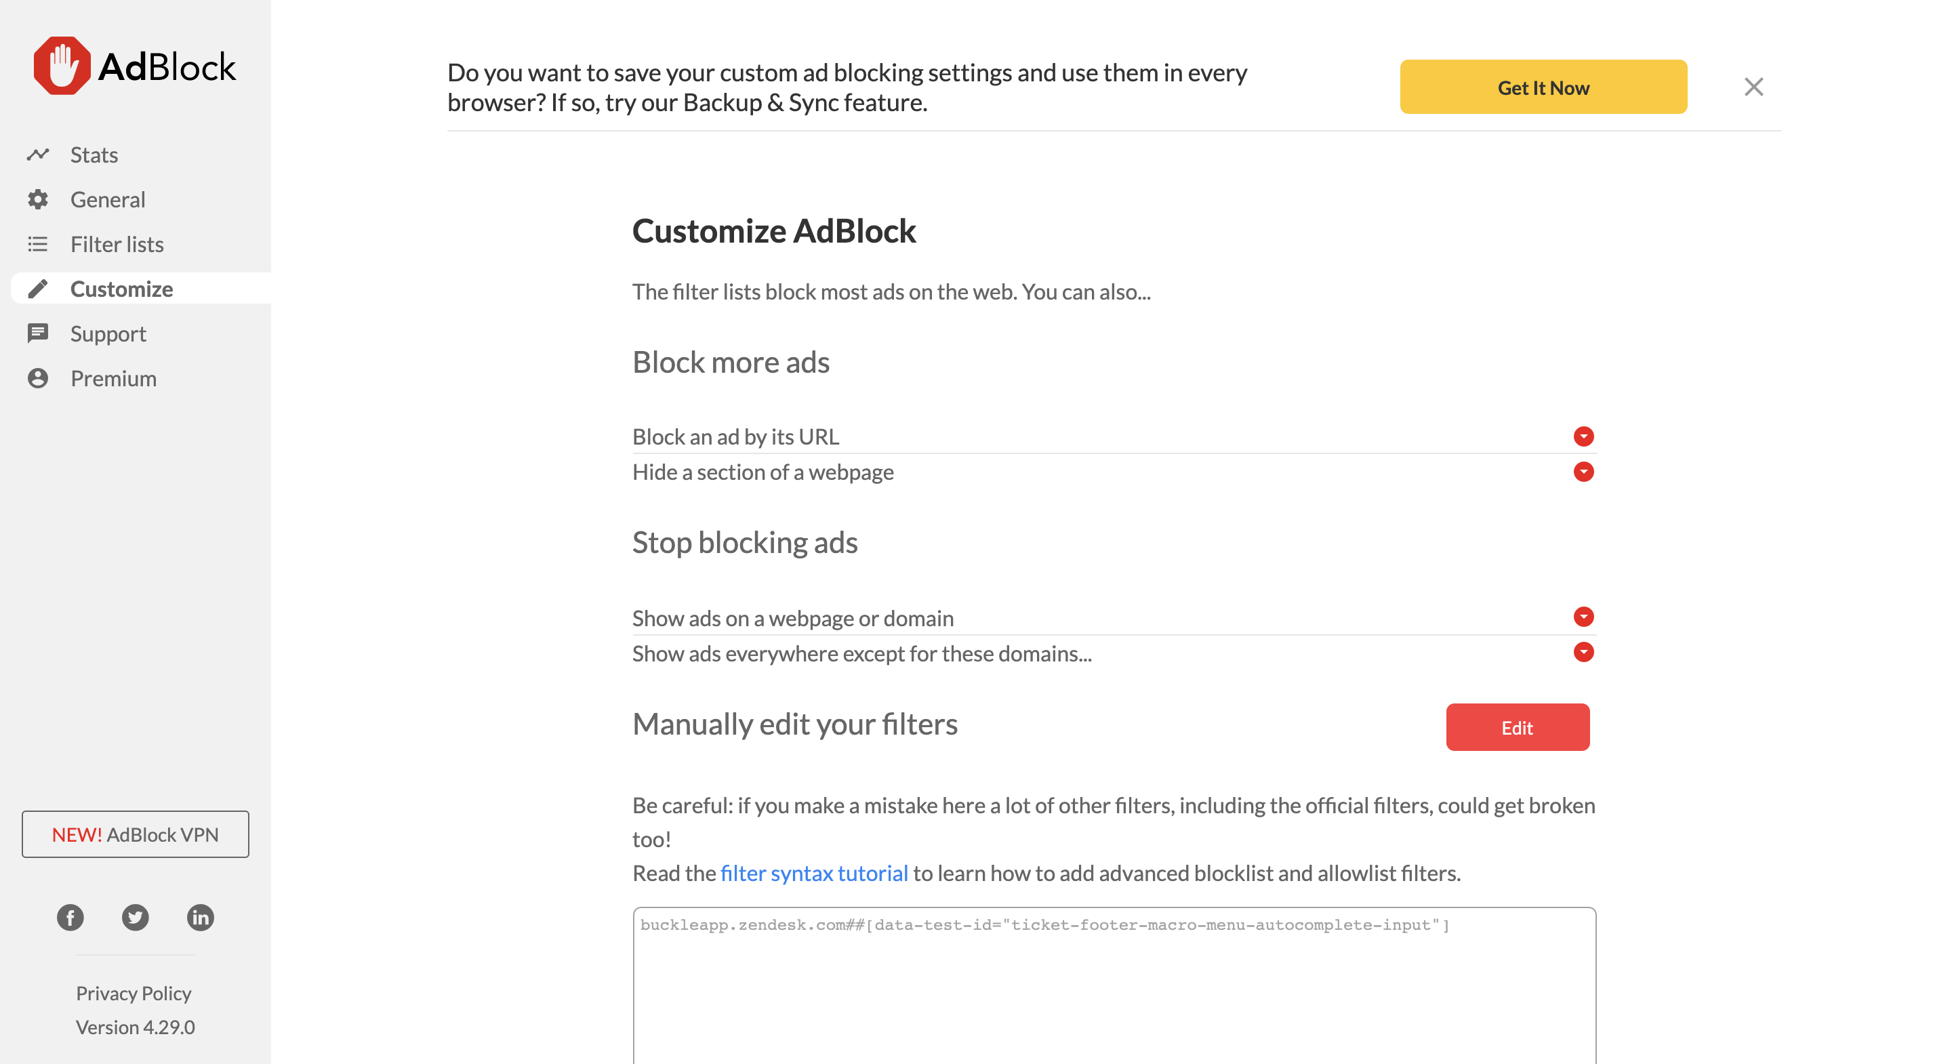Open AdBlock's LinkedIn page icon
Image resolution: width=1952 pixels, height=1064 pixels.
point(201,918)
